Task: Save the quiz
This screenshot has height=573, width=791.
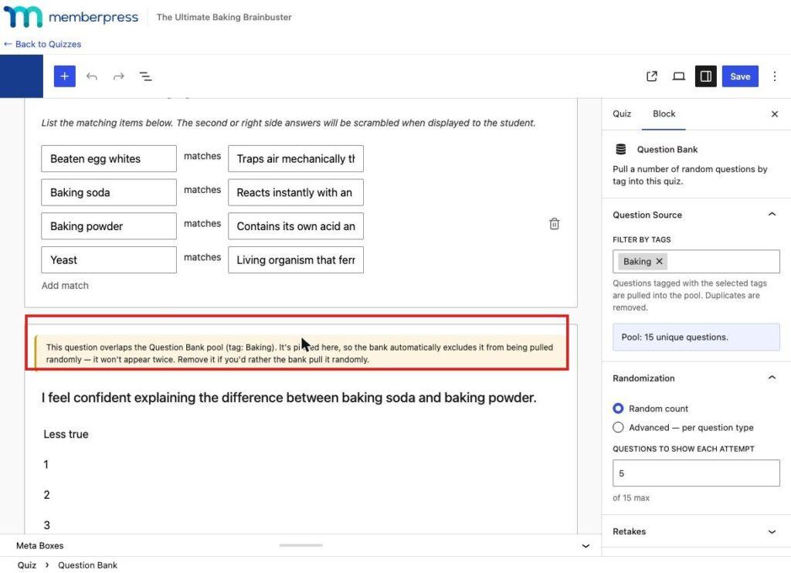Action: point(740,76)
